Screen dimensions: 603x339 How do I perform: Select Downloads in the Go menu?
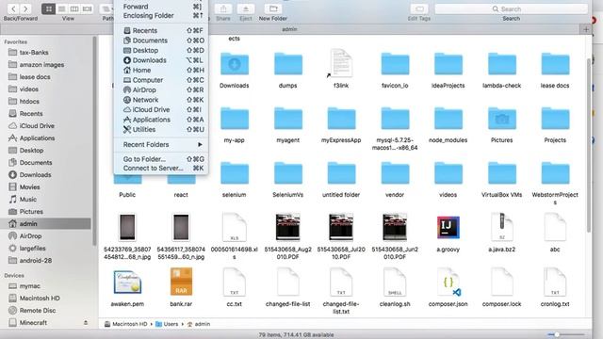161,60
